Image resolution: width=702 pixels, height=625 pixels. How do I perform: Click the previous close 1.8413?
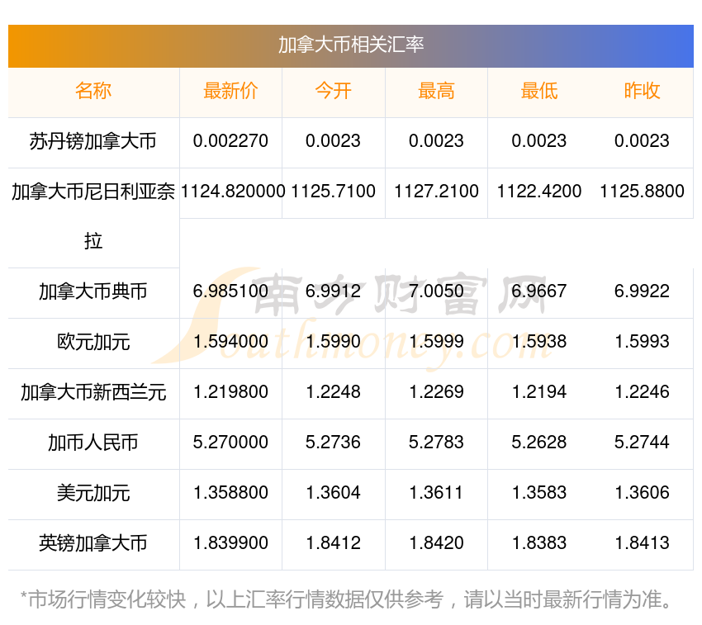(x=642, y=543)
